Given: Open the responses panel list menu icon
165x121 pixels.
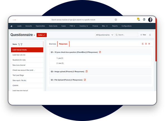Looking at the screenshot, I should 146,44.
